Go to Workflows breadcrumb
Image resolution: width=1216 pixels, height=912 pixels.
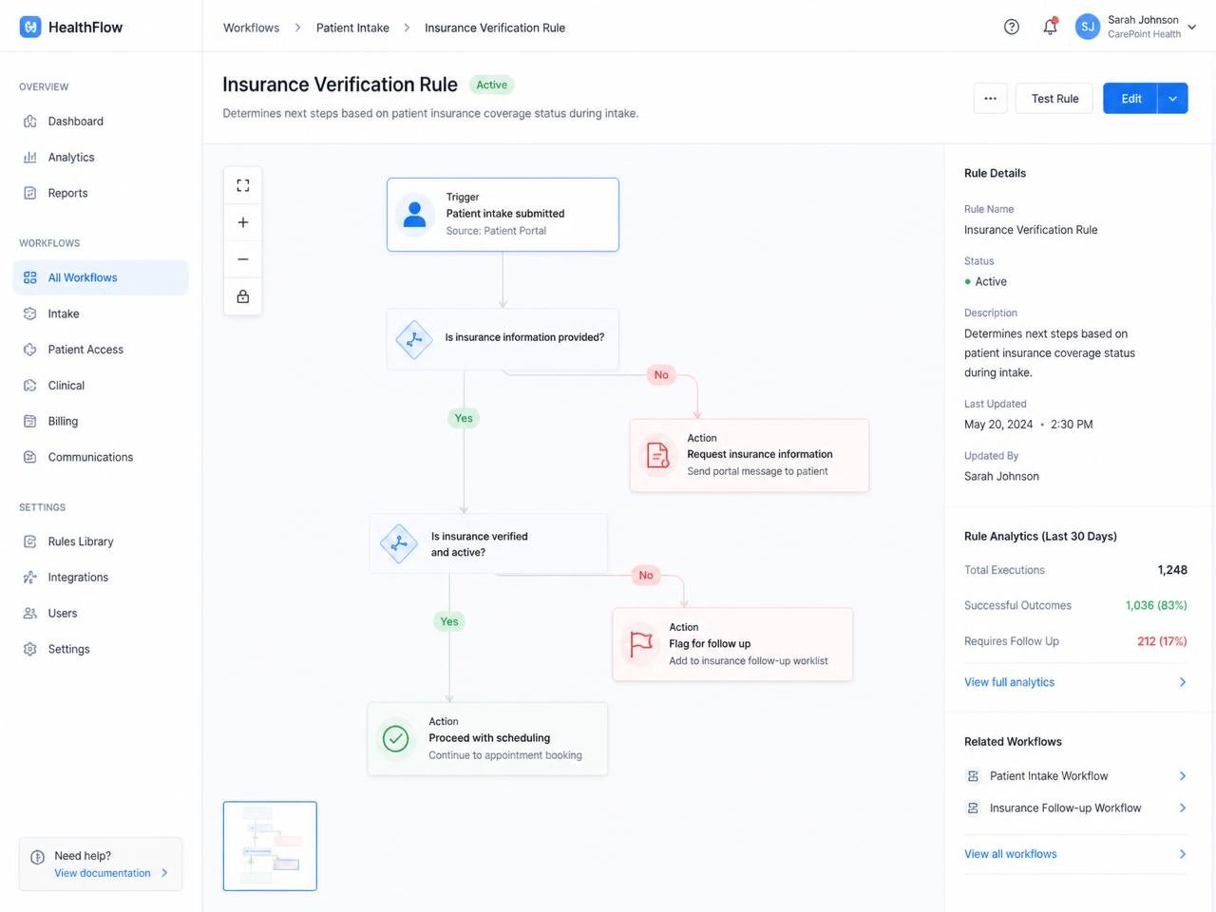(x=251, y=28)
